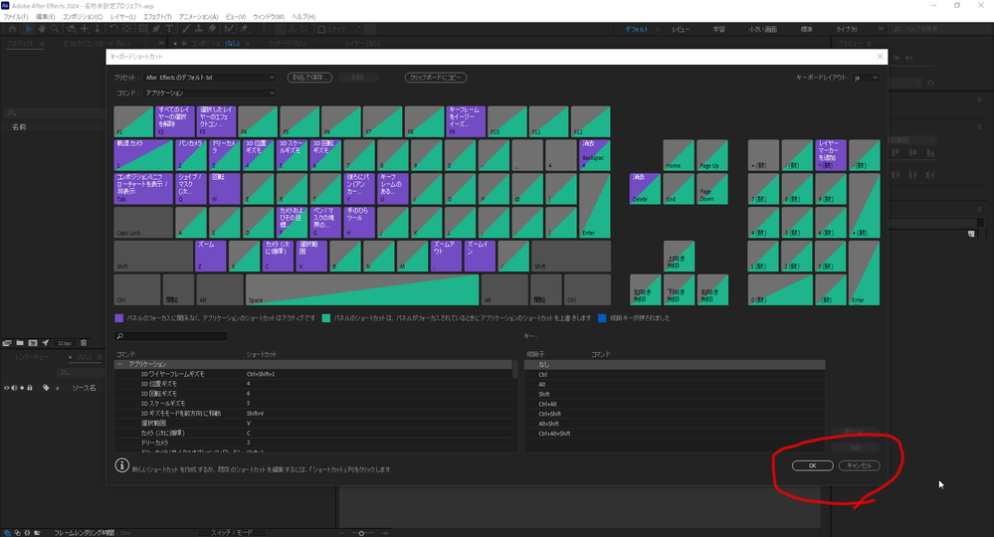This screenshot has height=537, width=994.
Task: Select the Ctrl+Shift modifier row
Action: tap(550, 414)
